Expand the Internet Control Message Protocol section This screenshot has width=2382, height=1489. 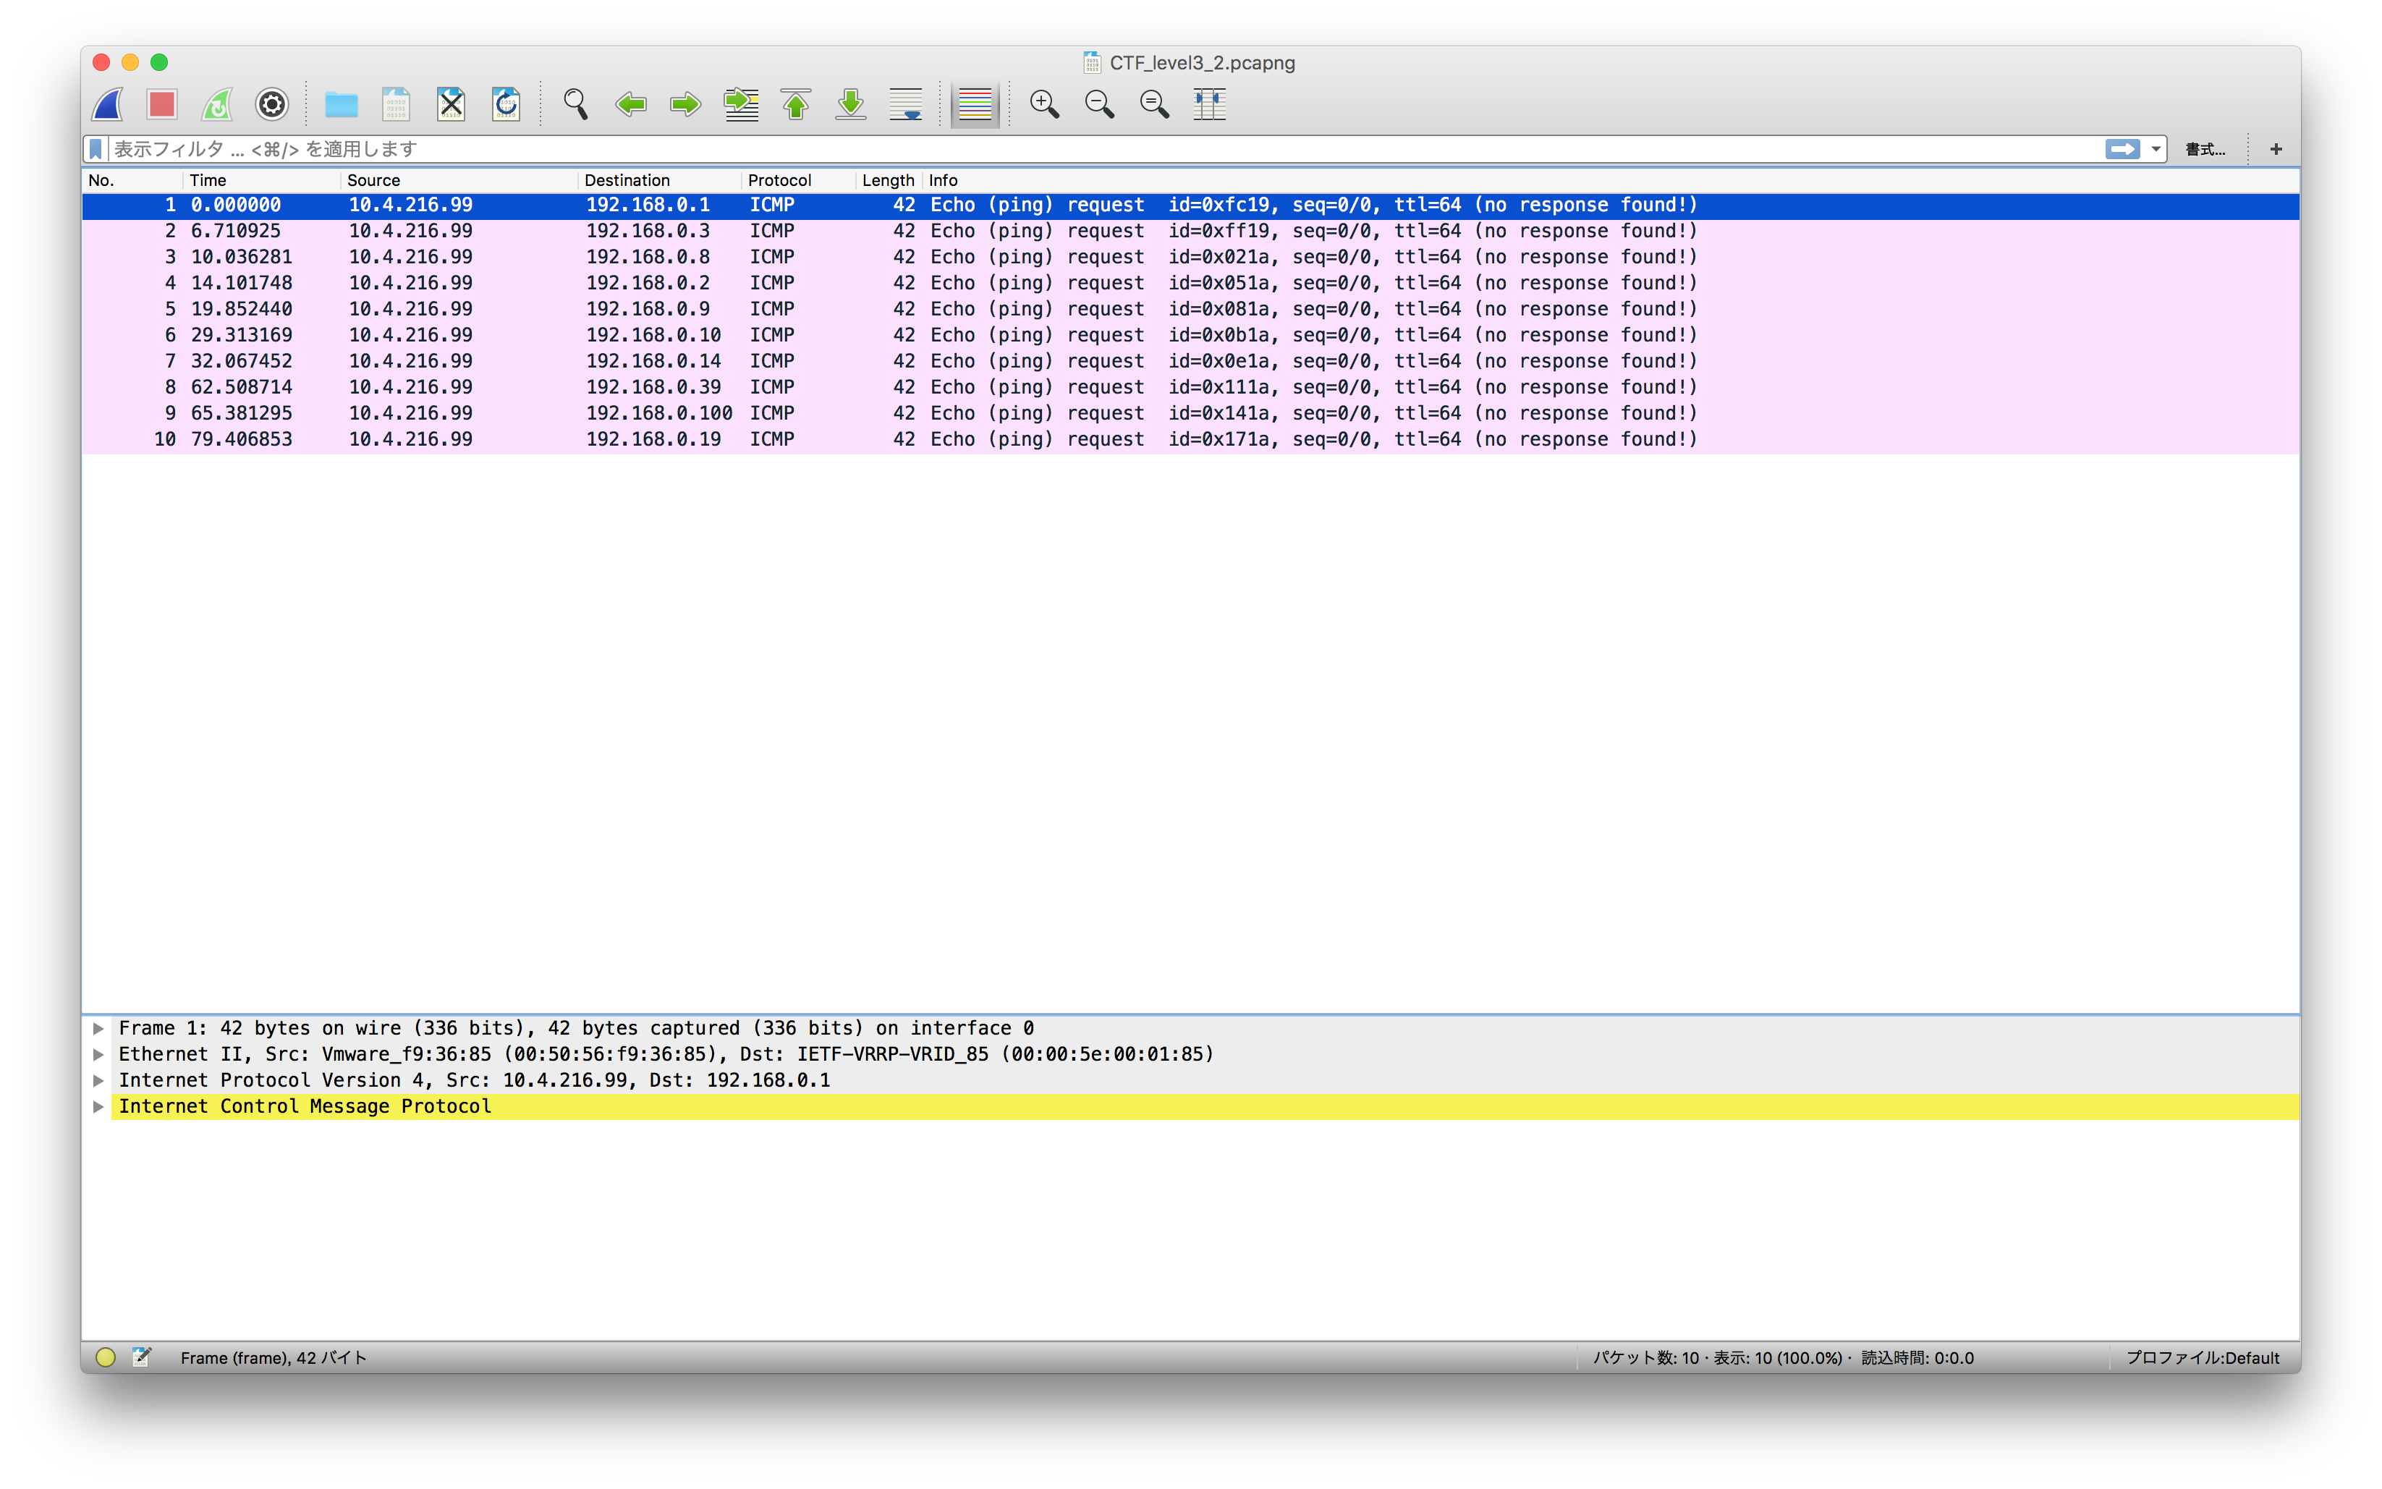[x=98, y=1106]
